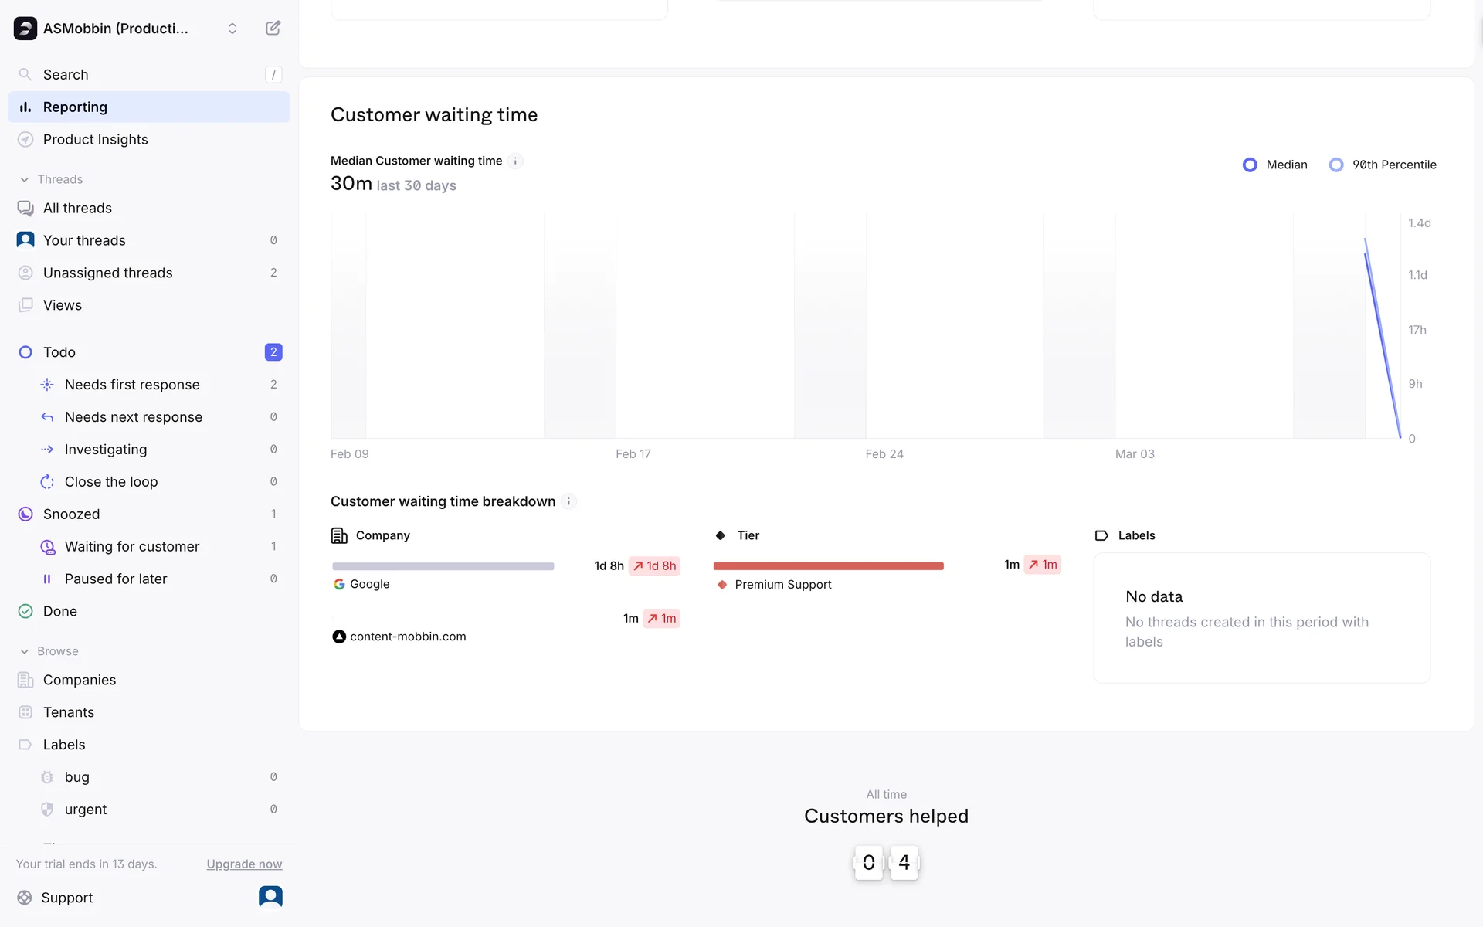Open the Waiting for customer list

132,547
